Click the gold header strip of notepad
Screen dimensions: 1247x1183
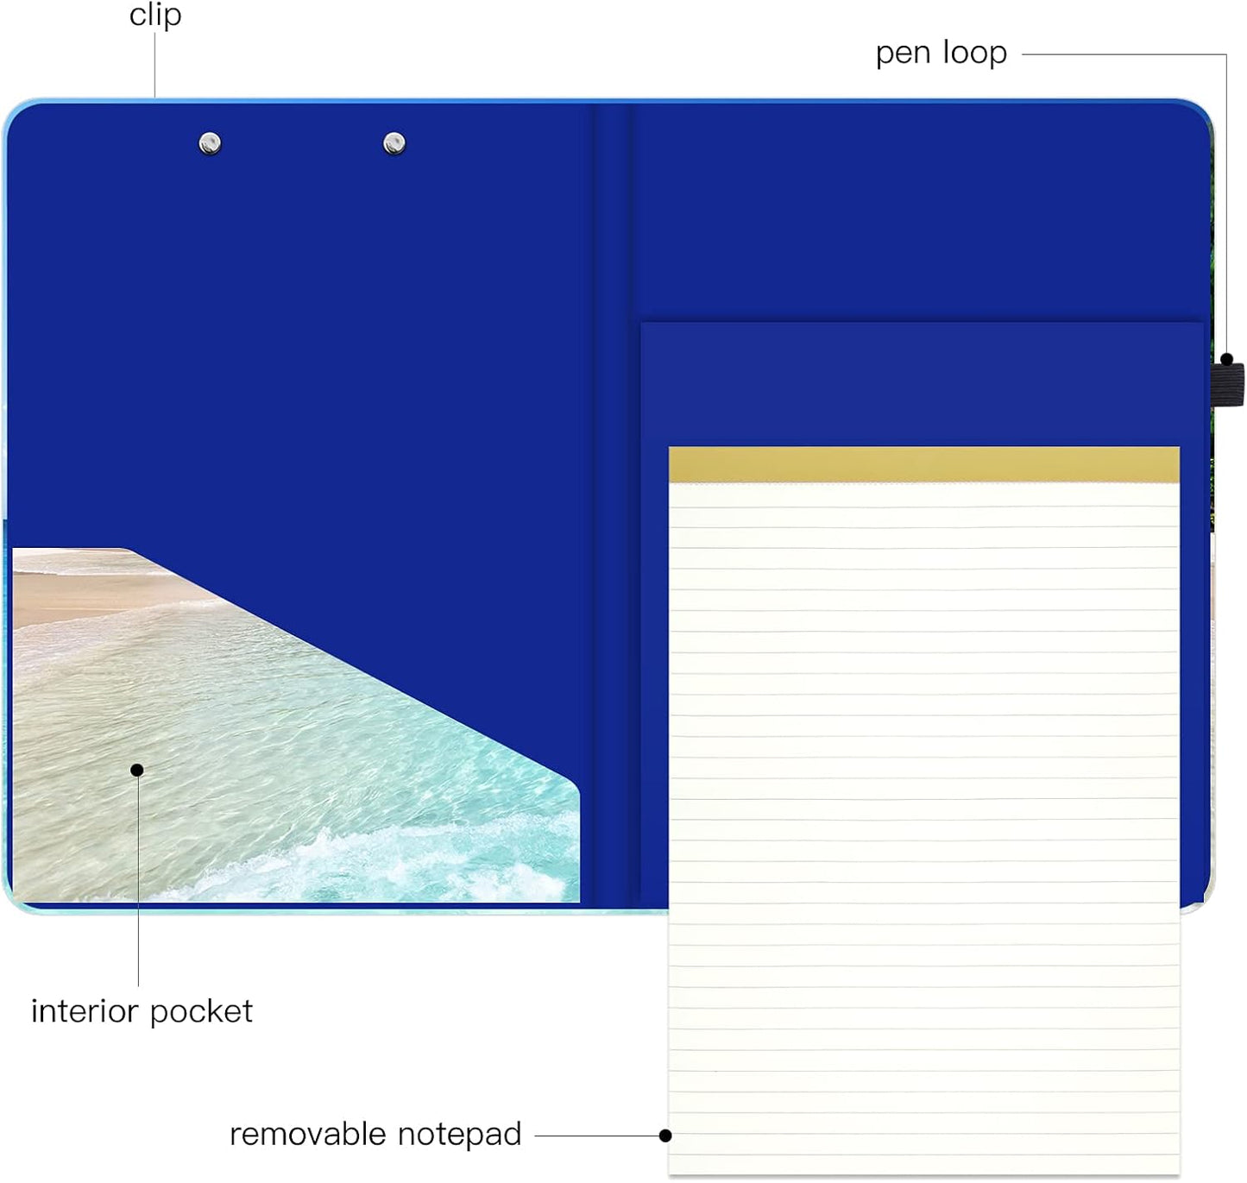pyautogui.click(x=924, y=464)
